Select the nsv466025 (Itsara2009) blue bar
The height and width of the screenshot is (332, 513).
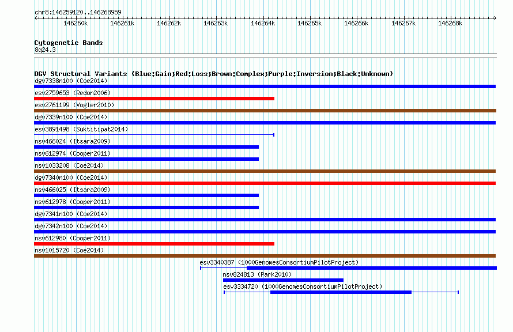146,195
